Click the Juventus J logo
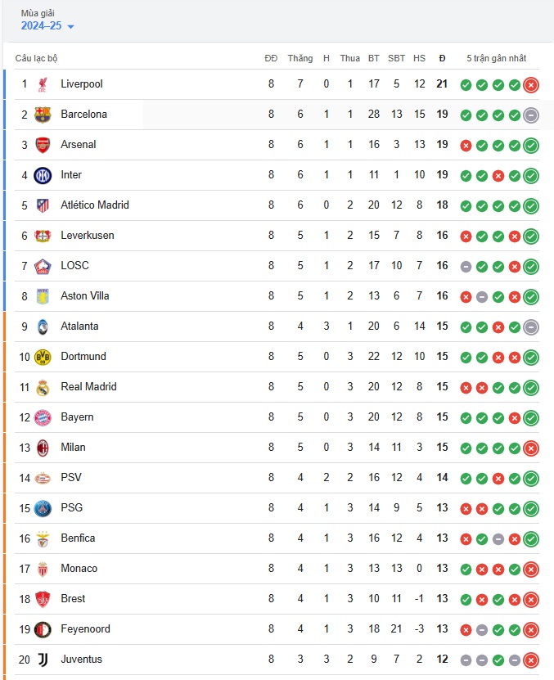The width and height of the screenshot is (554, 680). click(x=43, y=660)
